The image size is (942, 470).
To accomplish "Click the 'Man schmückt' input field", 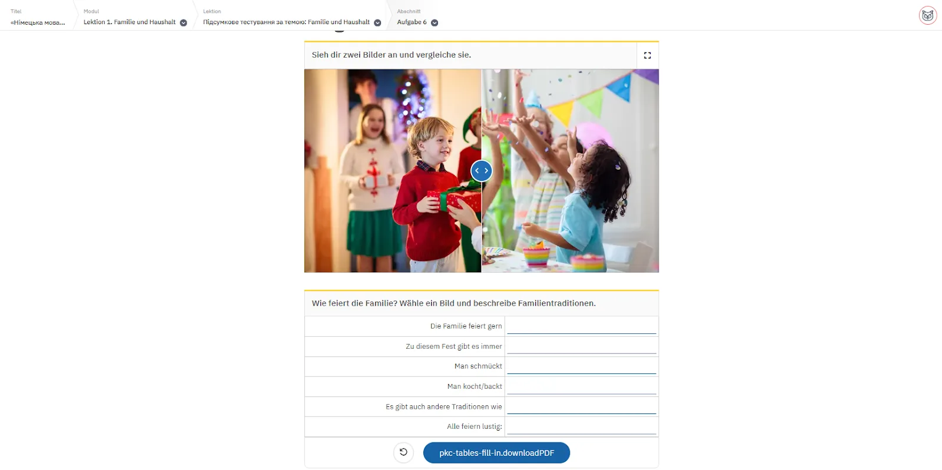I will pyautogui.click(x=582, y=366).
